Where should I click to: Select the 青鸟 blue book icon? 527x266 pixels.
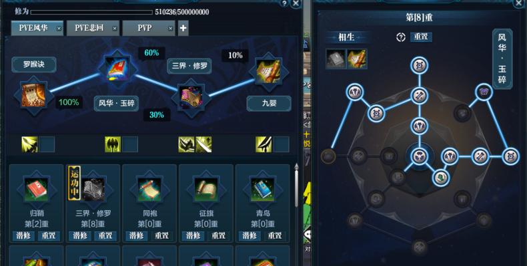point(262,190)
